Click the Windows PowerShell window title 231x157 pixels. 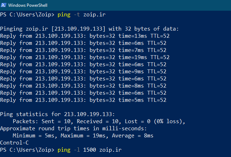coord(28,5)
